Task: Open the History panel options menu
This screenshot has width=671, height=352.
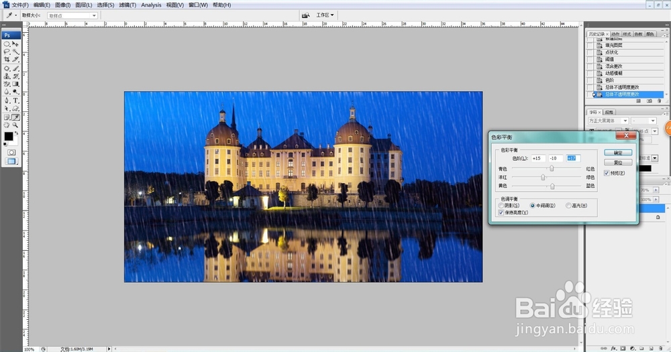Action: (667, 36)
